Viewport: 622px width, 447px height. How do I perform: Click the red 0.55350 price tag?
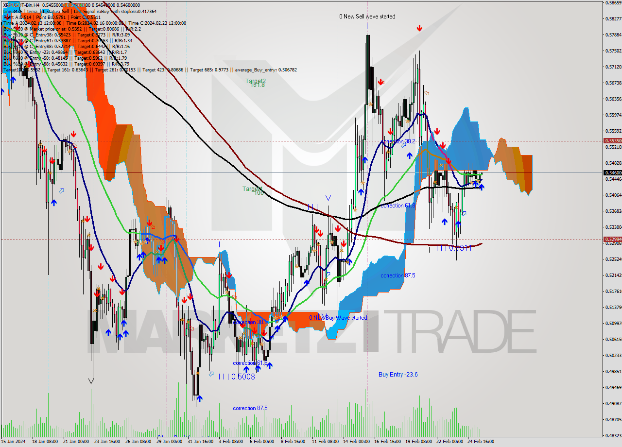pyautogui.click(x=612, y=141)
